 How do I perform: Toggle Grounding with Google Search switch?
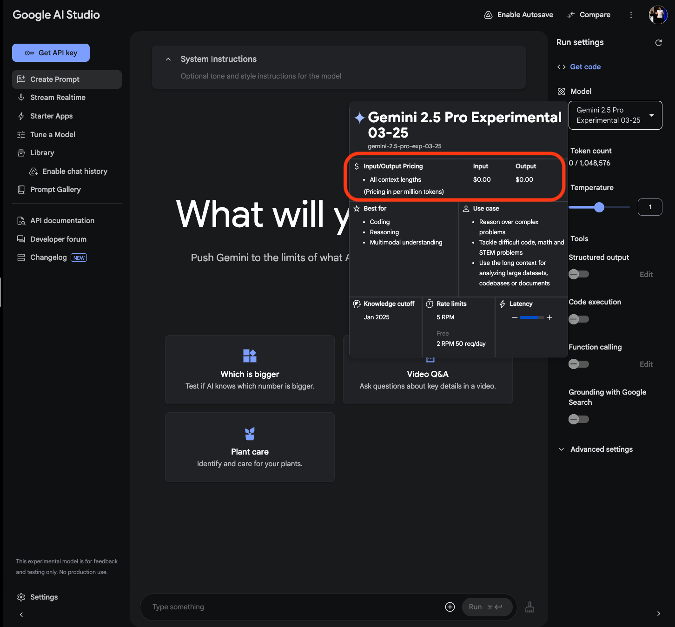579,419
